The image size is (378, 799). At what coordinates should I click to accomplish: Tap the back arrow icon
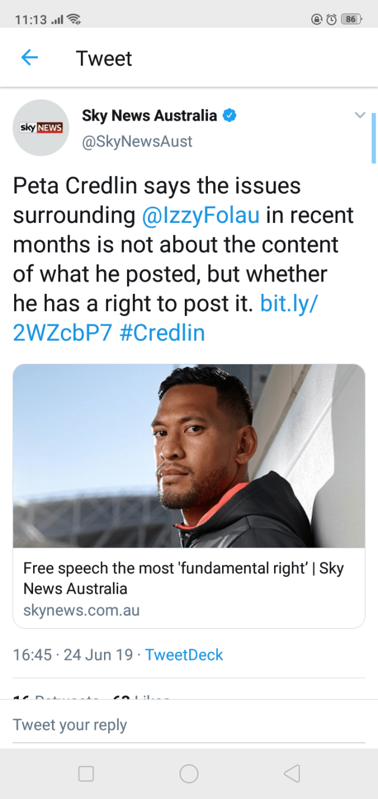point(29,58)
